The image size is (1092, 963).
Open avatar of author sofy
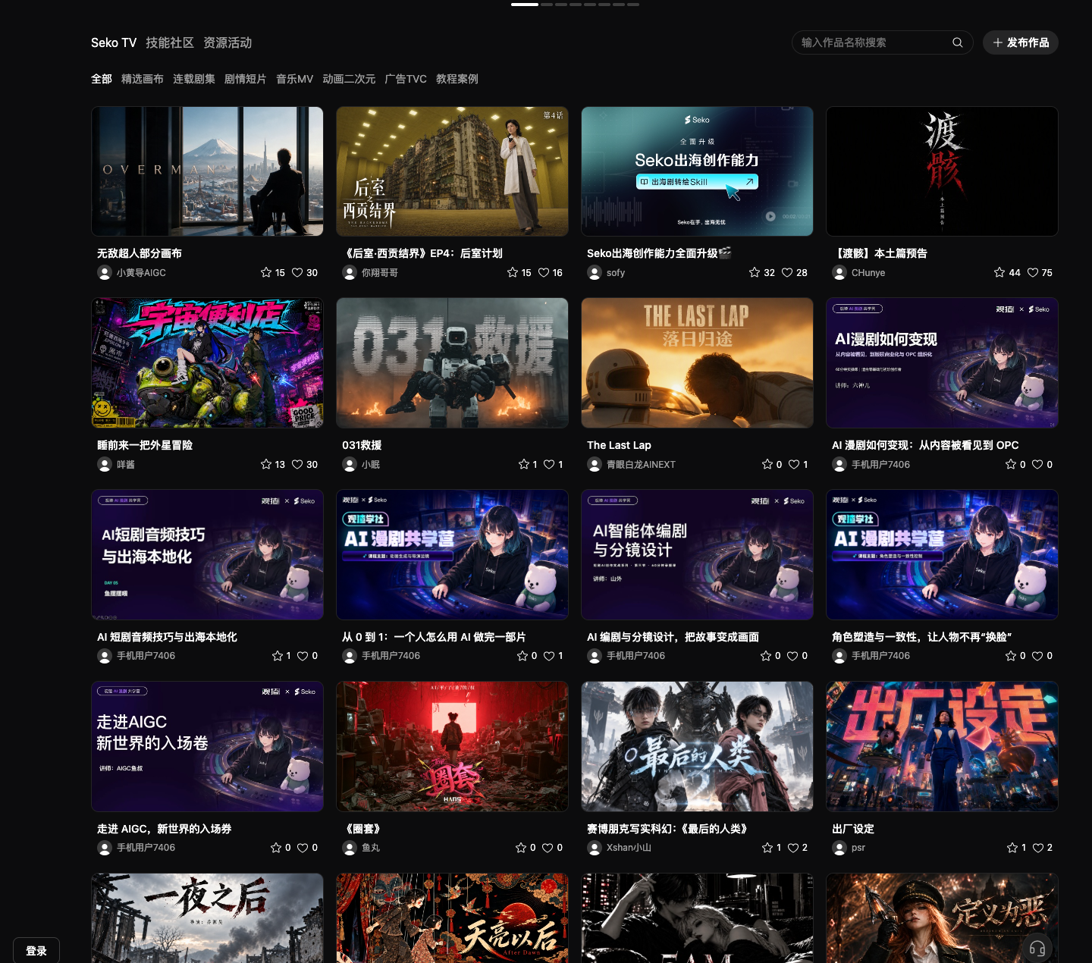[x=595, y=272]
